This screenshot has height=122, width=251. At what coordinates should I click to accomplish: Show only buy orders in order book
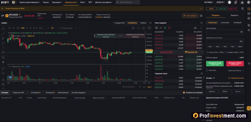[165, 28]
